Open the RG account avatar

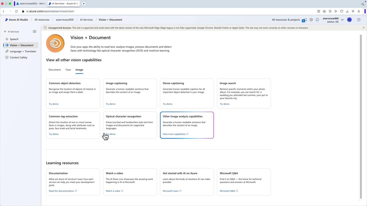tap(349, 20)
